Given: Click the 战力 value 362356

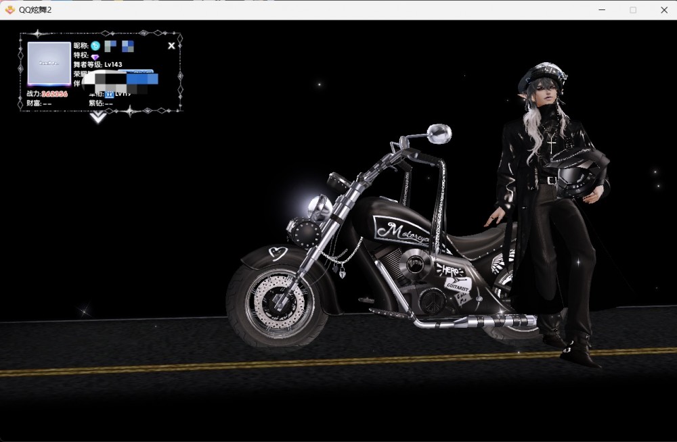Looking at the screenshot, I should tap(54, 93).
